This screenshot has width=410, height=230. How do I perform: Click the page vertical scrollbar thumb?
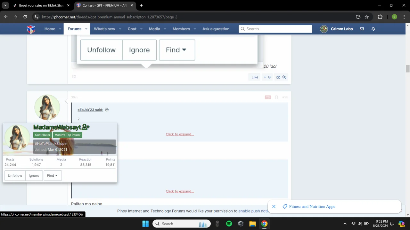point(408,69)
